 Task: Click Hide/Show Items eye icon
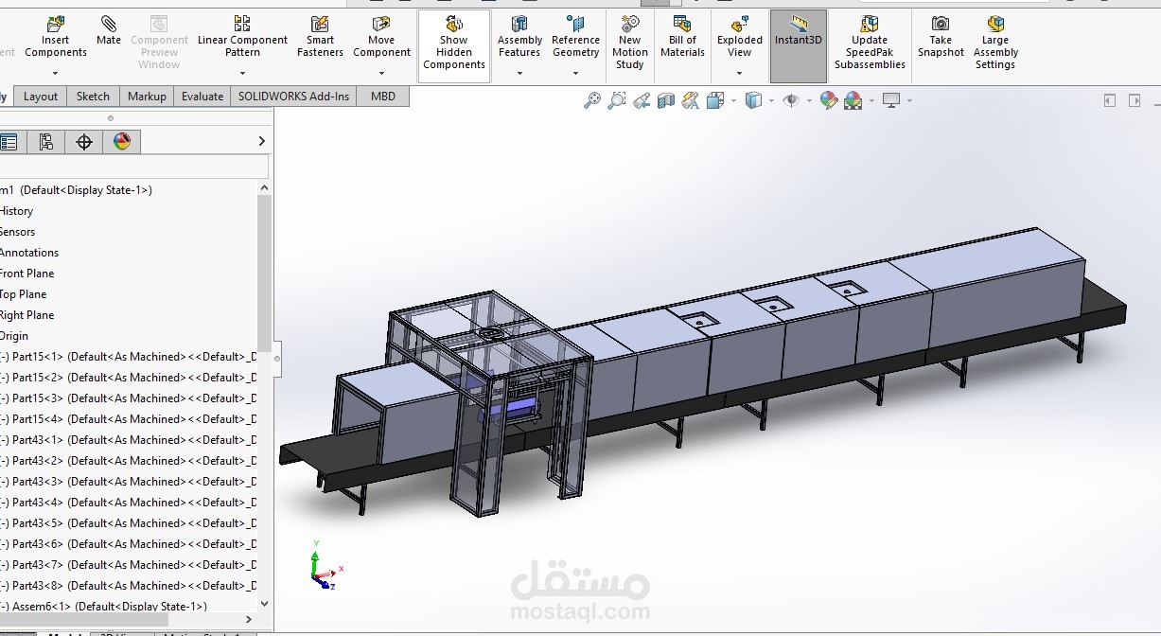tap(790, 100)
